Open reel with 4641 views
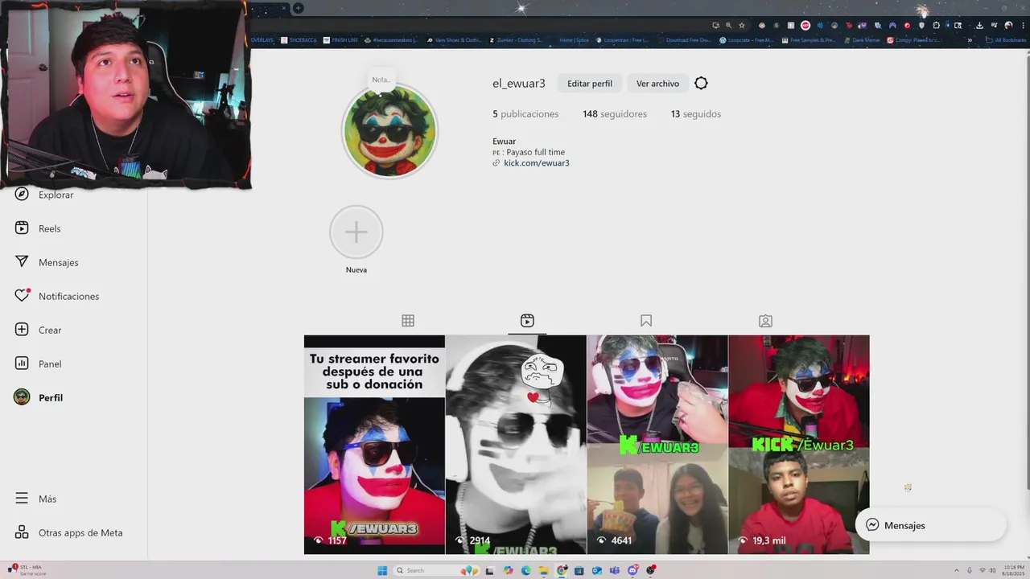The height and width of the screenshot is (579, 1030). [x=657, y=445]
